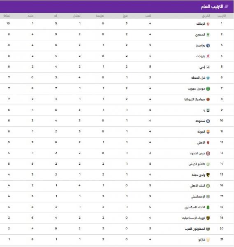Click the points value 10 in الزمالك row
234x247 pixels.
coord(8,23)
